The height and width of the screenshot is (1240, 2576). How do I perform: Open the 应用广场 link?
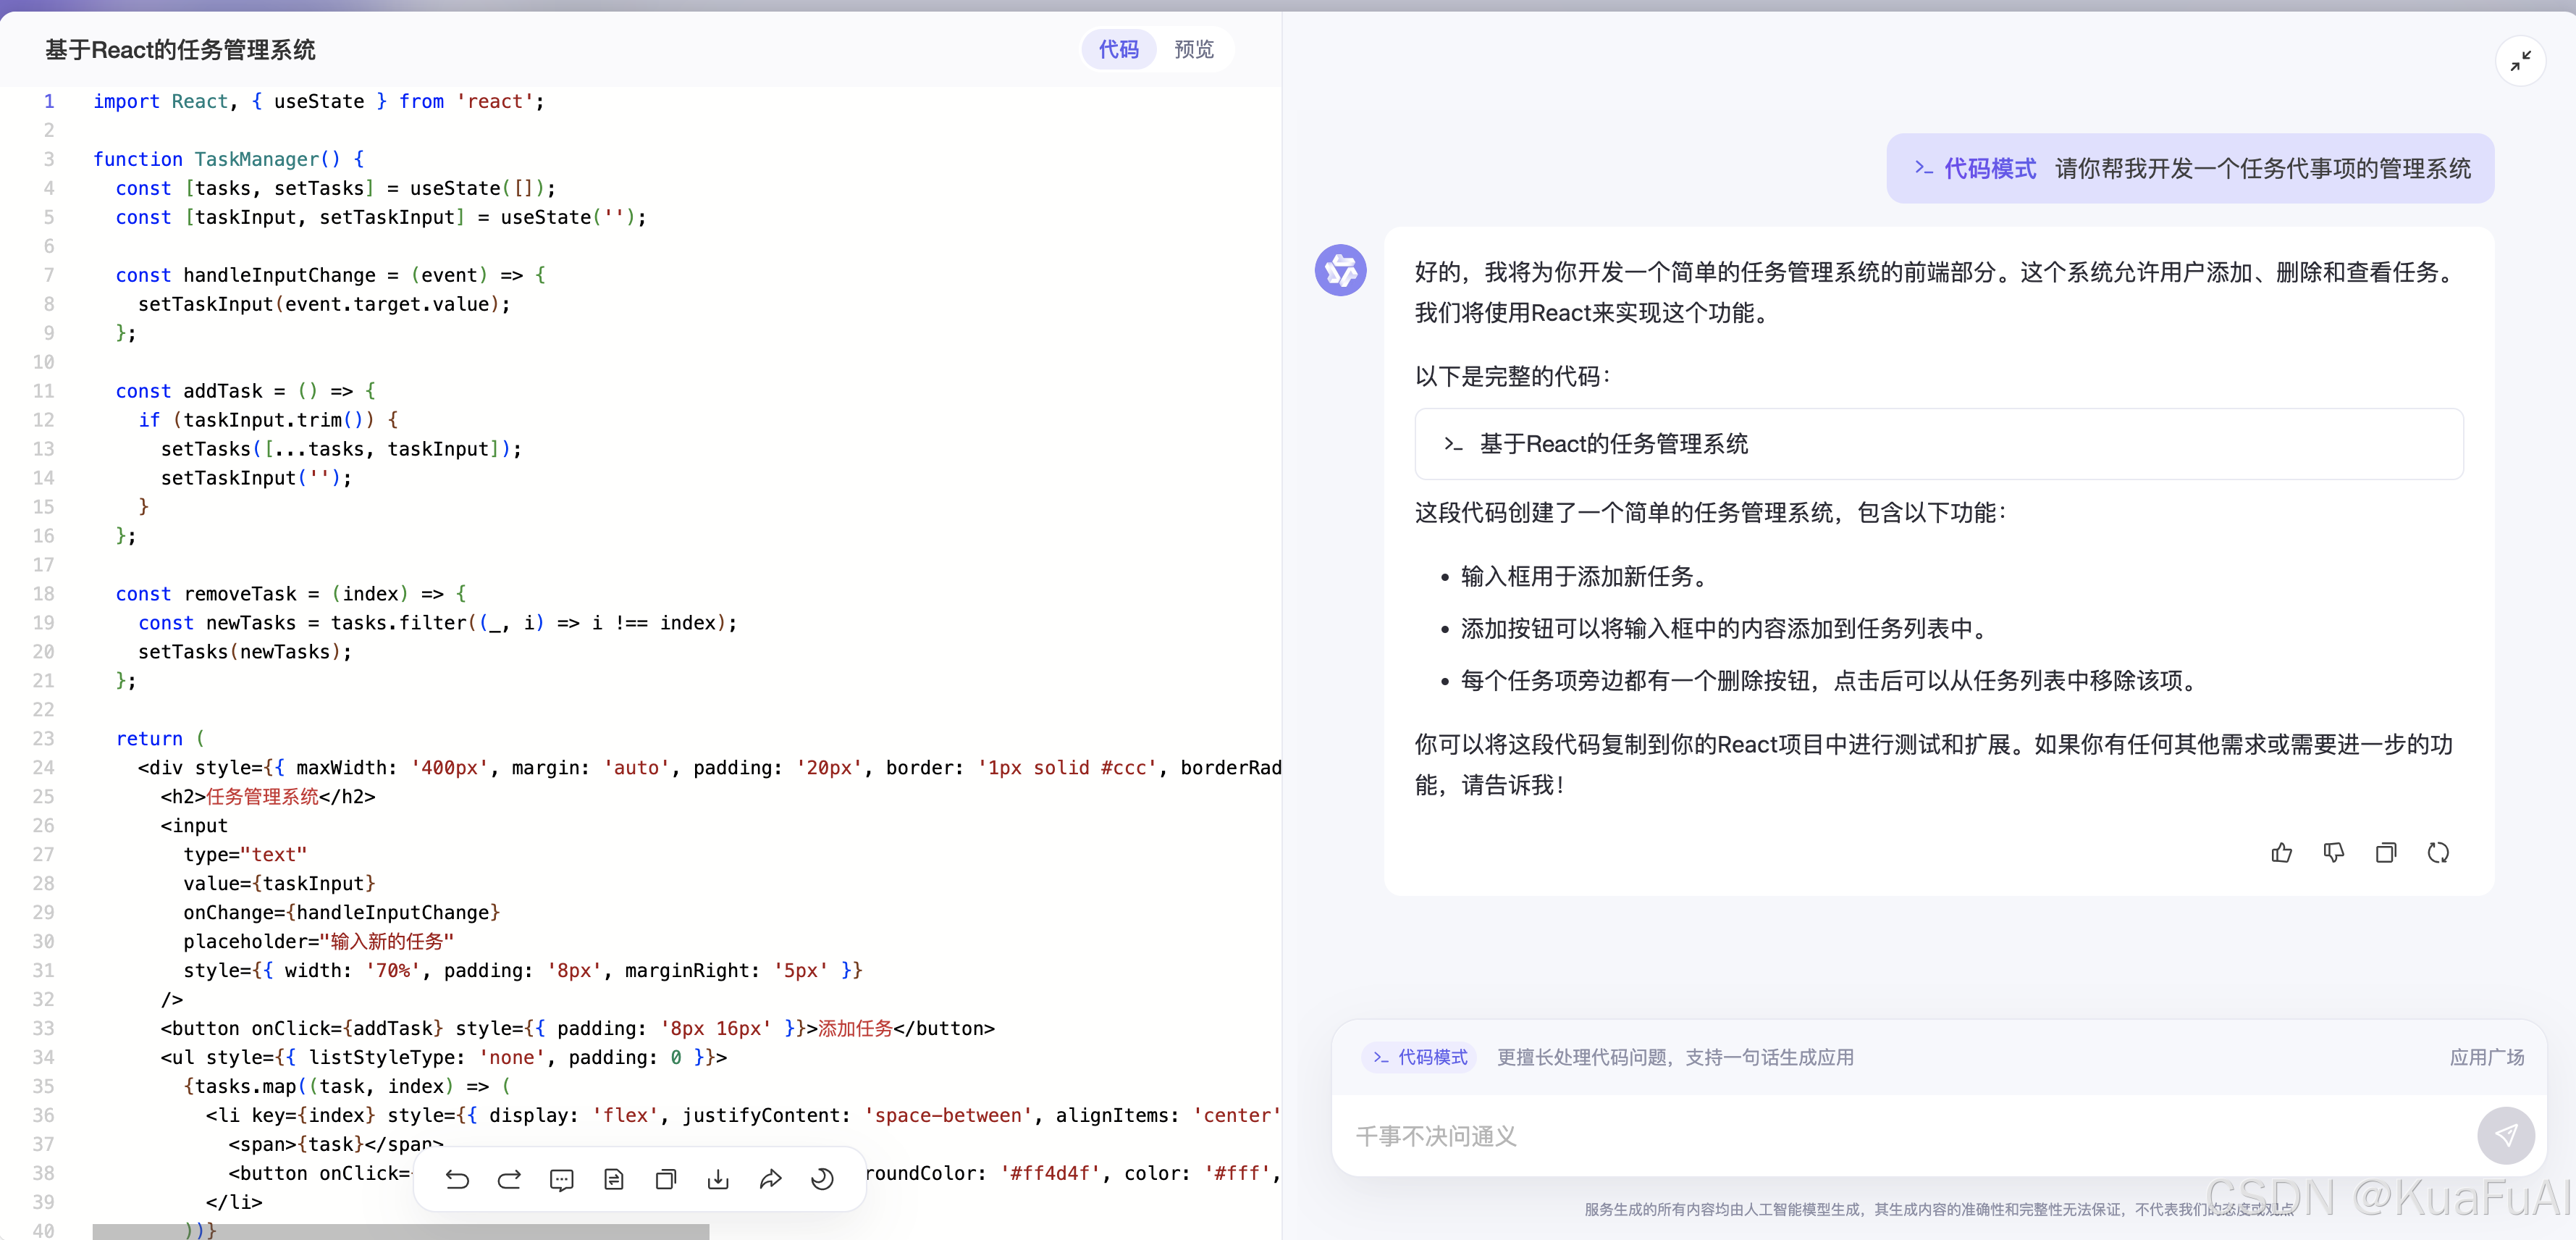tap(2486, 1057)
